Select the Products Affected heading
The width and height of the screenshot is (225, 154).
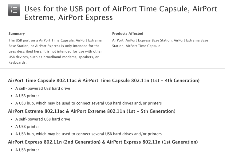(128, 34)
